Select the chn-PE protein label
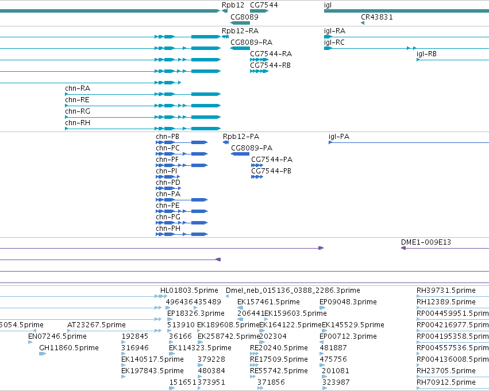 pos(168,206)
